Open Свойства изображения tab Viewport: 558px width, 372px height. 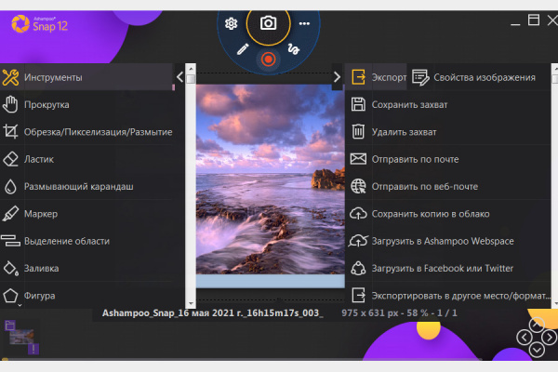(473, 77)
